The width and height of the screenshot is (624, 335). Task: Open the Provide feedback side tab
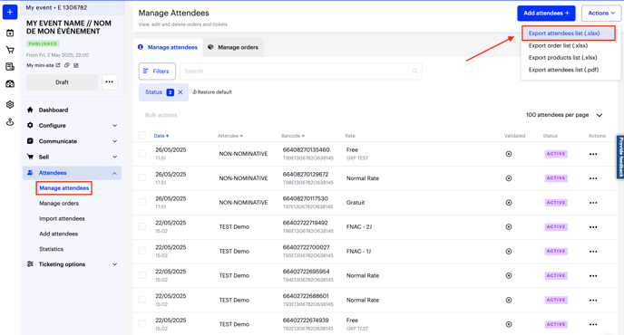coord(620,156)
